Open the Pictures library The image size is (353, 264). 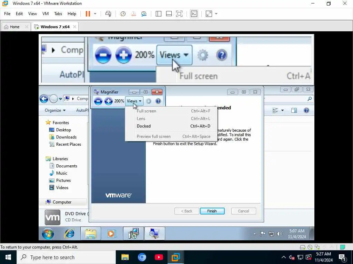pos(60,180)
